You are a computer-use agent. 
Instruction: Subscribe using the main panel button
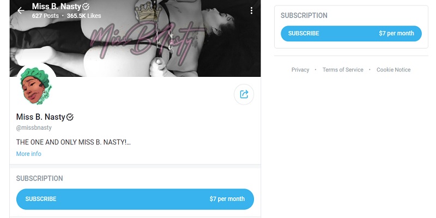point(135,199)
